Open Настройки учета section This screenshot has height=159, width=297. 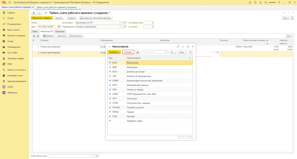pos(15,75)
